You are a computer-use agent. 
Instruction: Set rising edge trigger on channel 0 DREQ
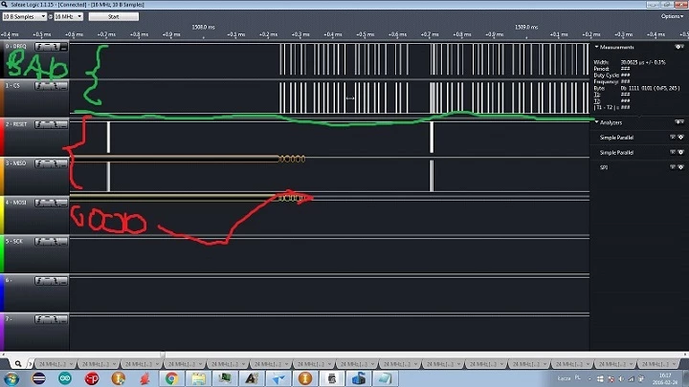[x=39, y=47]
